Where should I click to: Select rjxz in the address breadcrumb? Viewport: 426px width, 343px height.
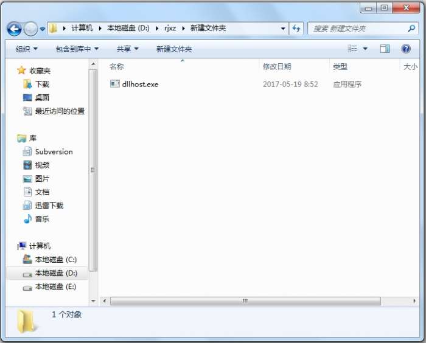(170, 28)
